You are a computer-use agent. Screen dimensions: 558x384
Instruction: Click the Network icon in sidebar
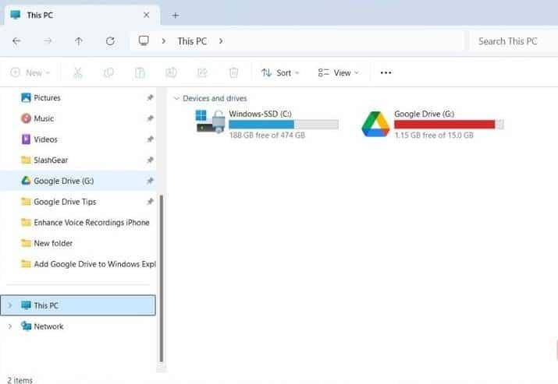(26, 326)
